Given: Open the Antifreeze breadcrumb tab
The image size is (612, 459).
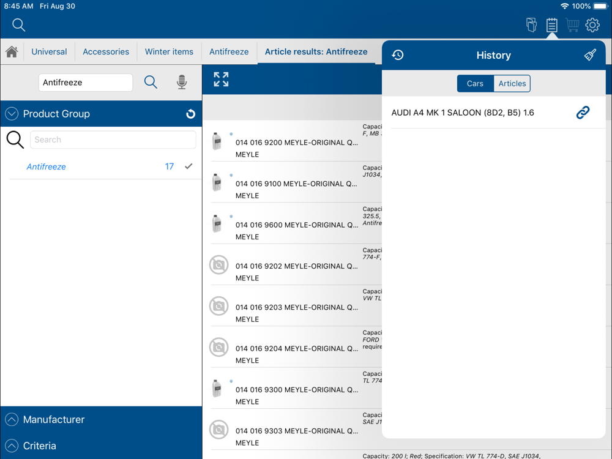Looking at the screenshot, I should pyautogui.click(x=229, y=51).
